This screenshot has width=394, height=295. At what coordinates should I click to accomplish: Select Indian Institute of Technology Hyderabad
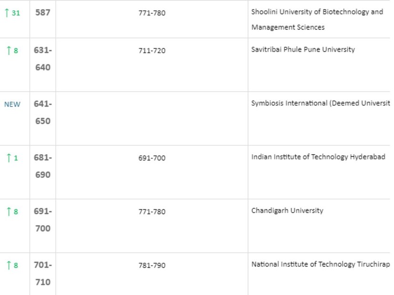318,157
